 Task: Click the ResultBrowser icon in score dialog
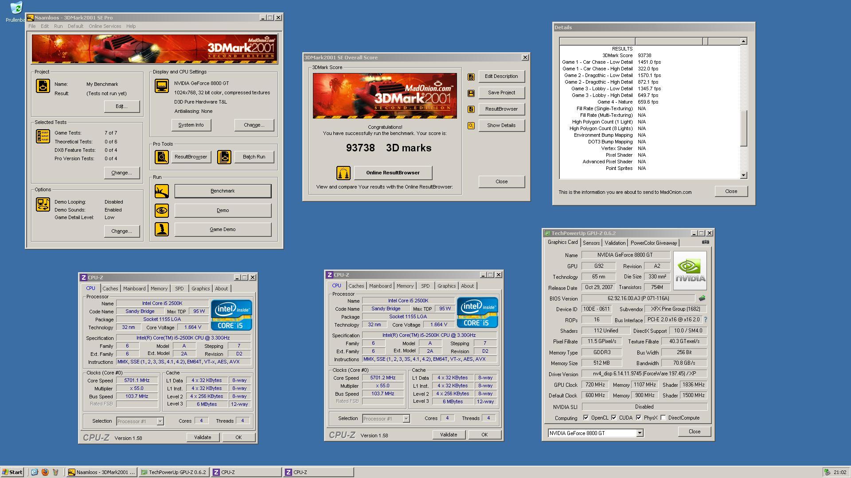tap(471, 109)
